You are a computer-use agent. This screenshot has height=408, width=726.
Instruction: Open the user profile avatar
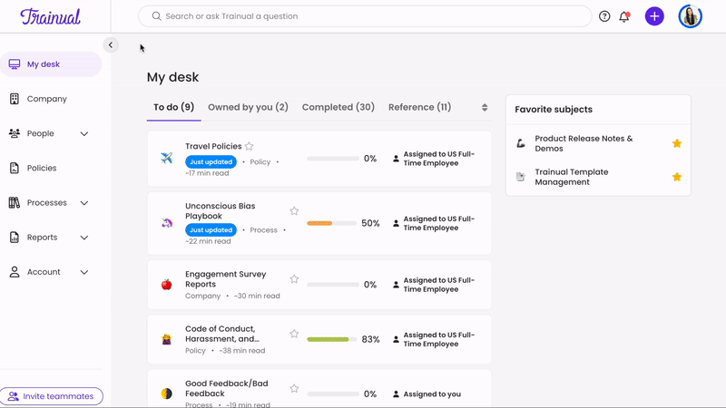tap(690, 16)
